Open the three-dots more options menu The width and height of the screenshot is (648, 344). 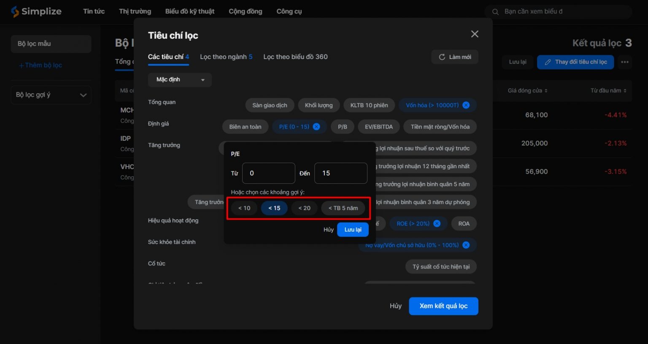coord(624,62)
